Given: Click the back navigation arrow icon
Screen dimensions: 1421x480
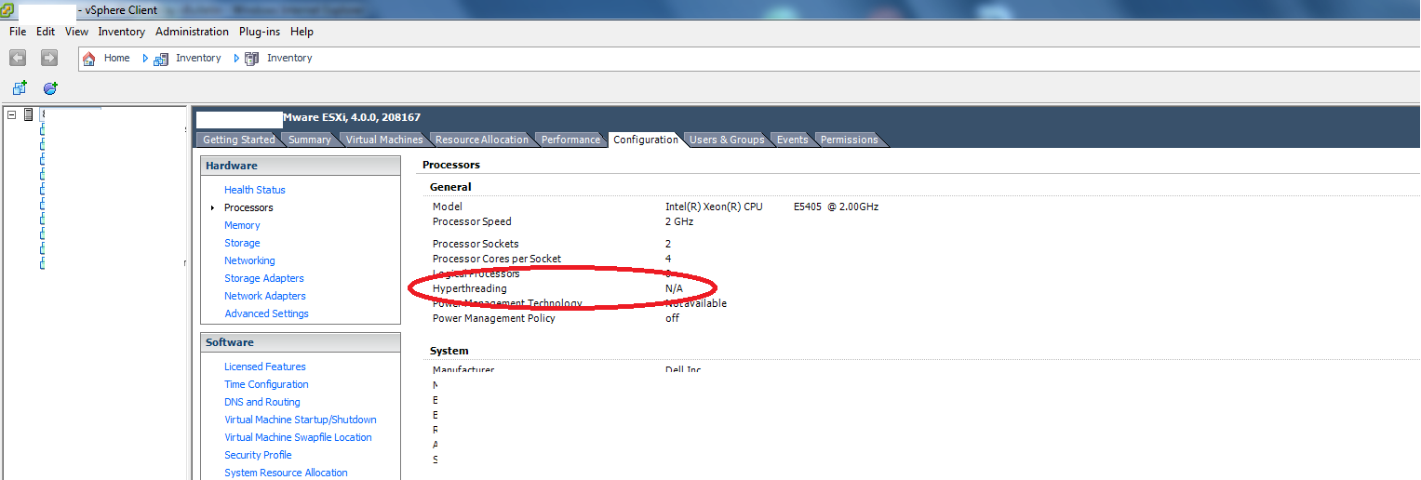Looking at the screenshot, I should click(18, 58).
